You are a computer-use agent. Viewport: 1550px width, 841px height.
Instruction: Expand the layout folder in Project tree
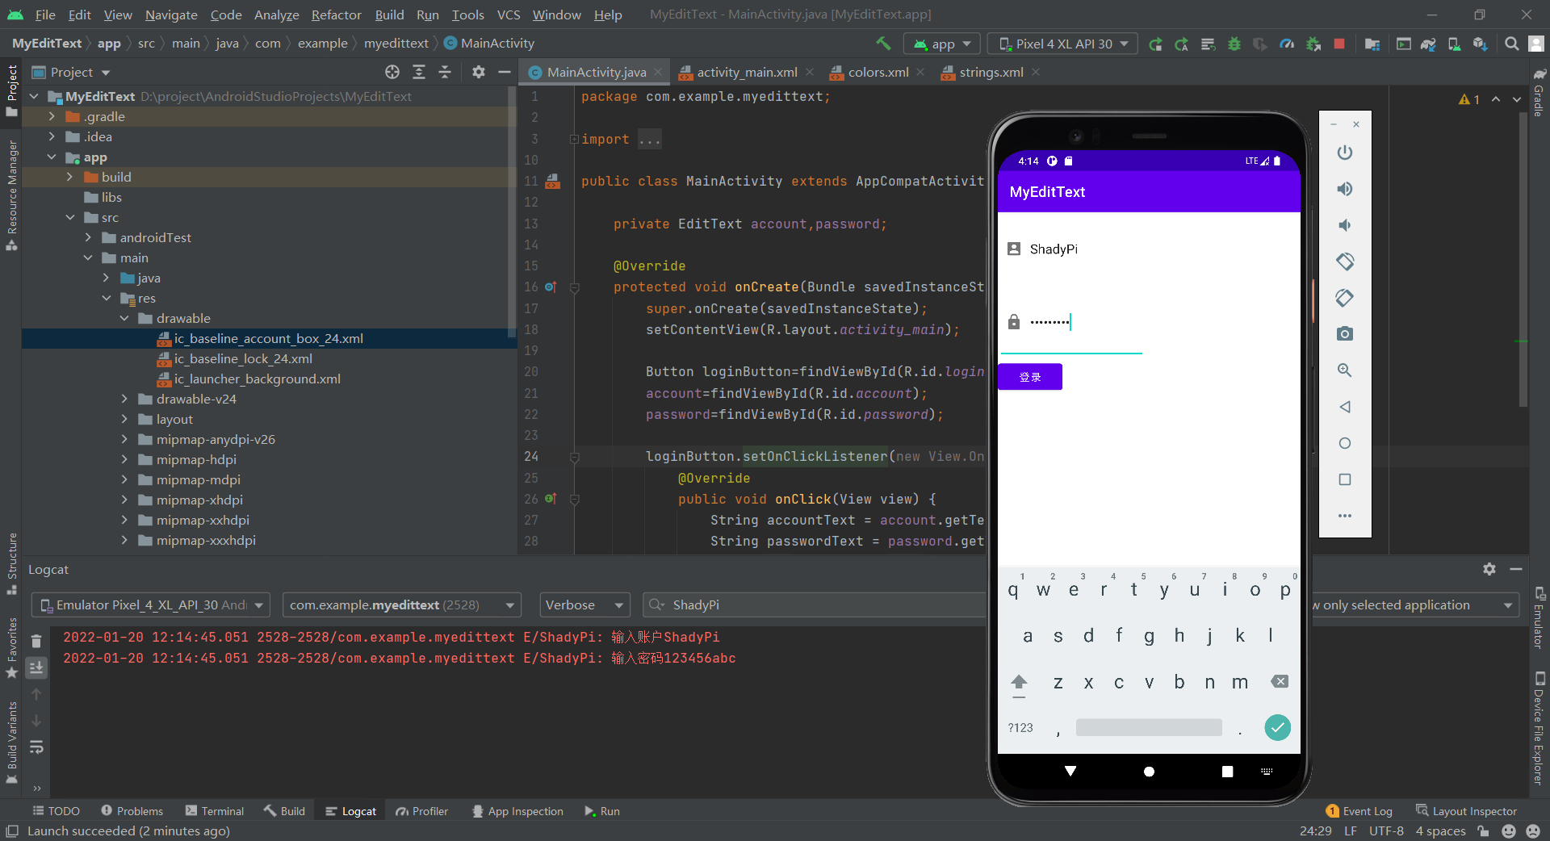point(124,419)
